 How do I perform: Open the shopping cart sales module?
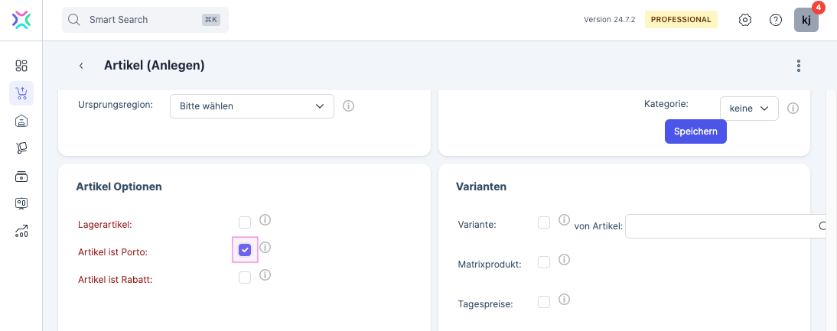click(x=21, y=93)
